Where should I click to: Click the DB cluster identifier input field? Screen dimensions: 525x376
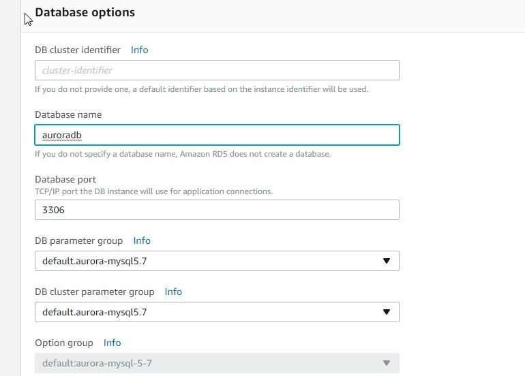[217, 70]
